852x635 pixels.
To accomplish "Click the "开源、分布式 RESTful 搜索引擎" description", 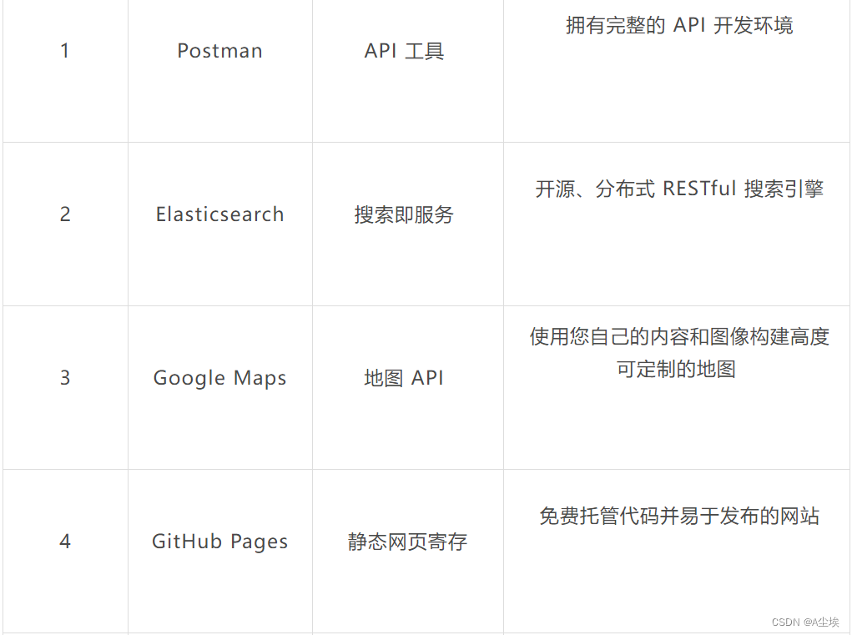I will 679,189.
